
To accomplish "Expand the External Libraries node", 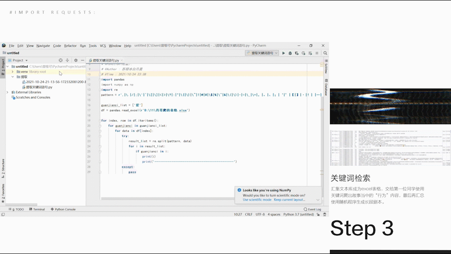I will pyautogui.click(x=7, y=92).
